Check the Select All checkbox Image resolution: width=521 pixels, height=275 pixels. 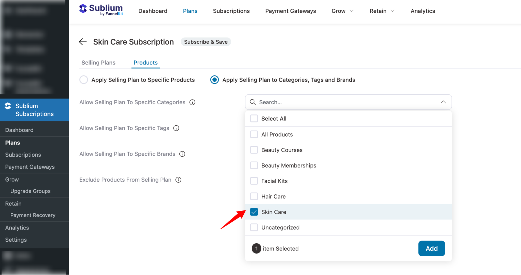point(254,118)
